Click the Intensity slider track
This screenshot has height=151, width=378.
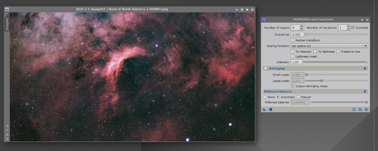tap(335, 62)
